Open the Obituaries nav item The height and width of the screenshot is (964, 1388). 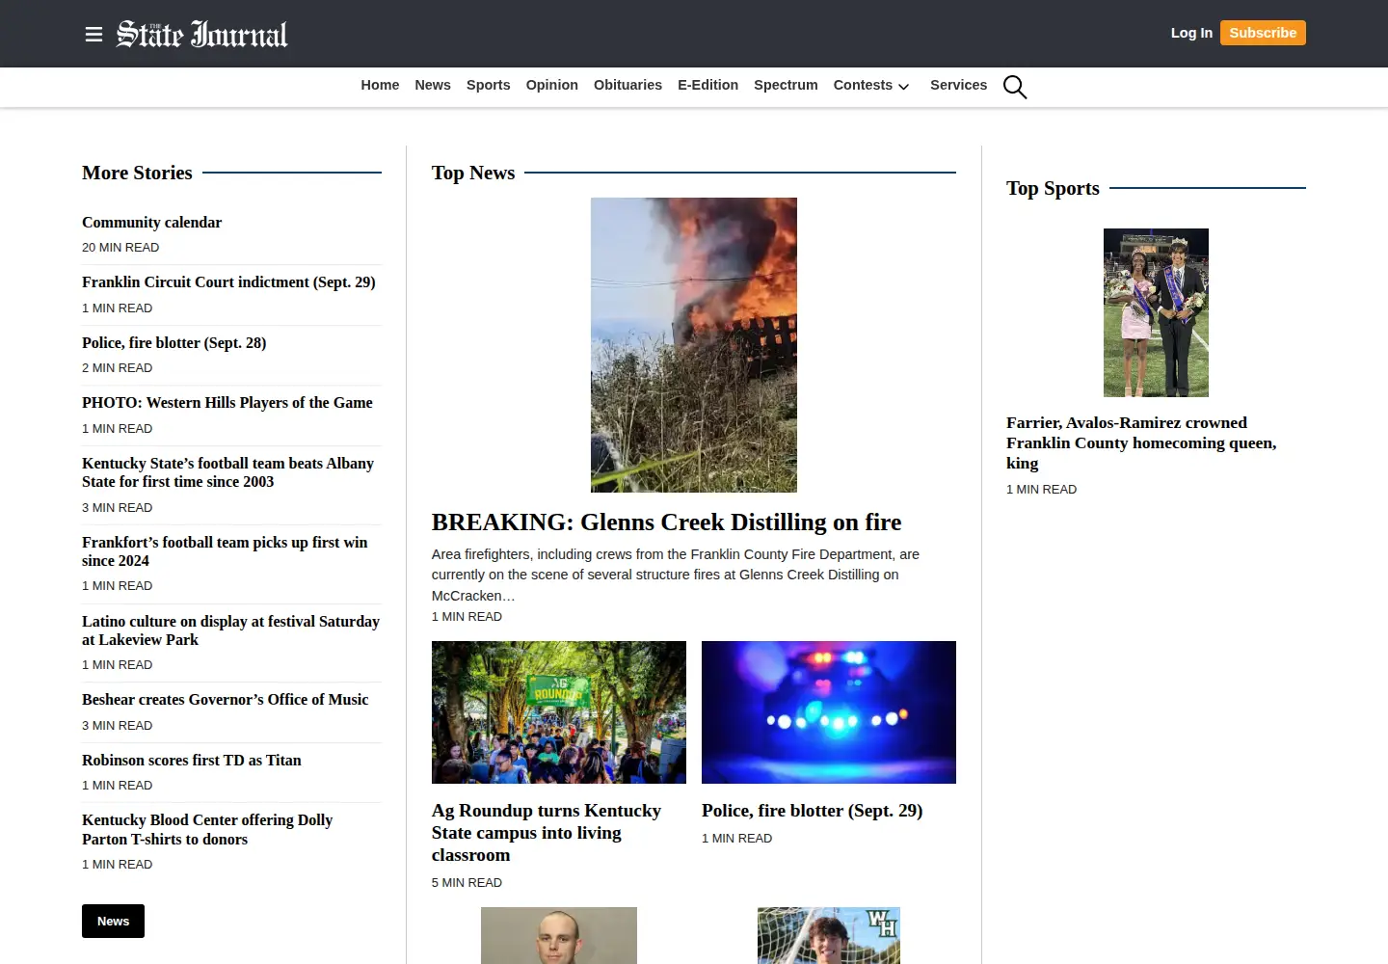(627, 85)
